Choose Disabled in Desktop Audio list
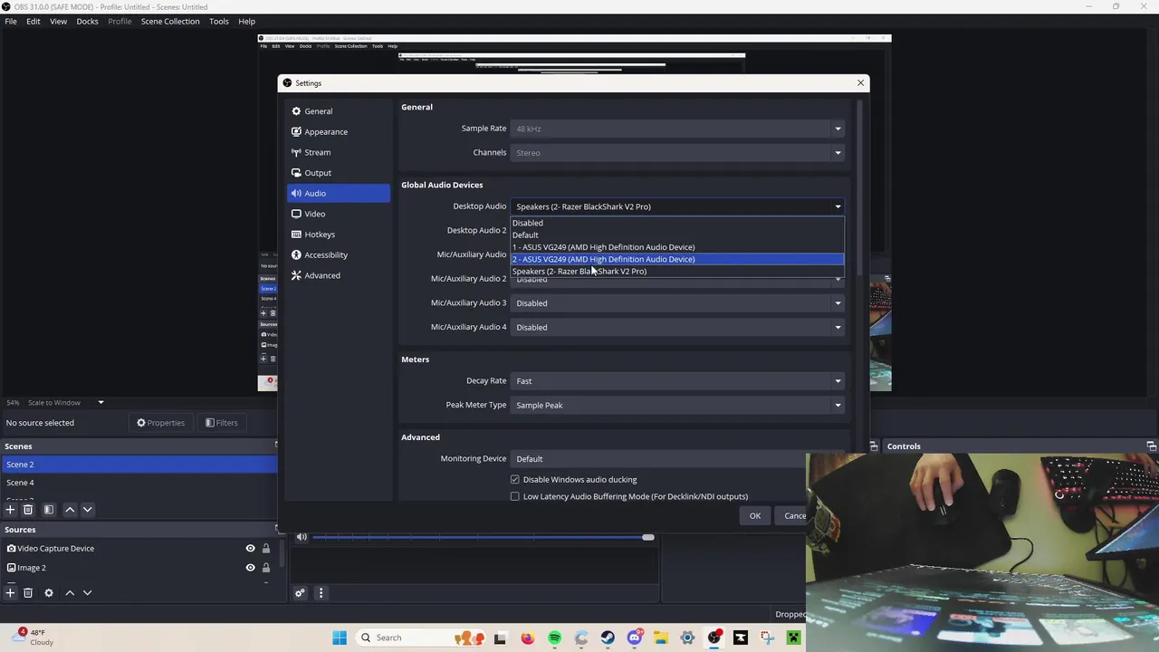The width and height of the screenshot is (1159, 652). pyautogui.click(x=677, y=223)
